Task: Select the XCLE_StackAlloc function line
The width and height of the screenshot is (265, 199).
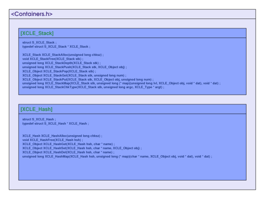Action: point(63,55)
